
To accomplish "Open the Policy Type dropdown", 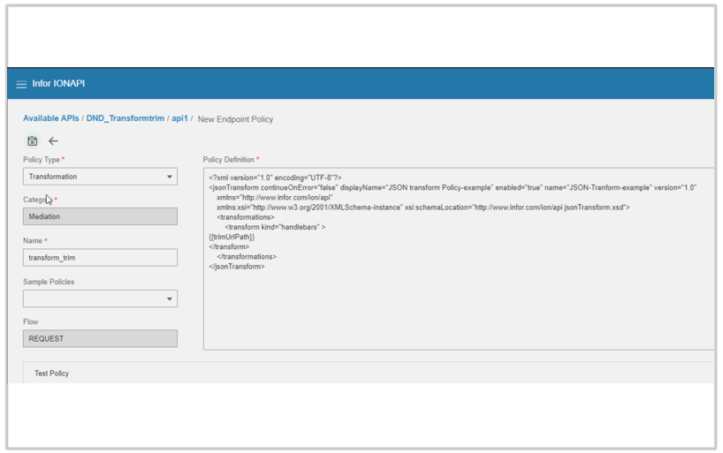I will [100, 177].
